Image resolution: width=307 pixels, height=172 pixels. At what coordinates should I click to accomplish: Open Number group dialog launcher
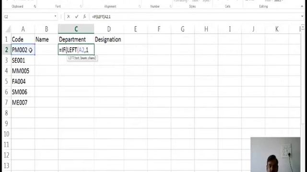point(171,6)
